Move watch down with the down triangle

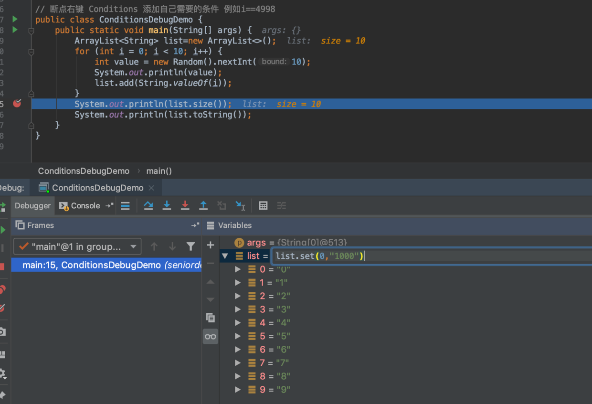click(211, 299)
